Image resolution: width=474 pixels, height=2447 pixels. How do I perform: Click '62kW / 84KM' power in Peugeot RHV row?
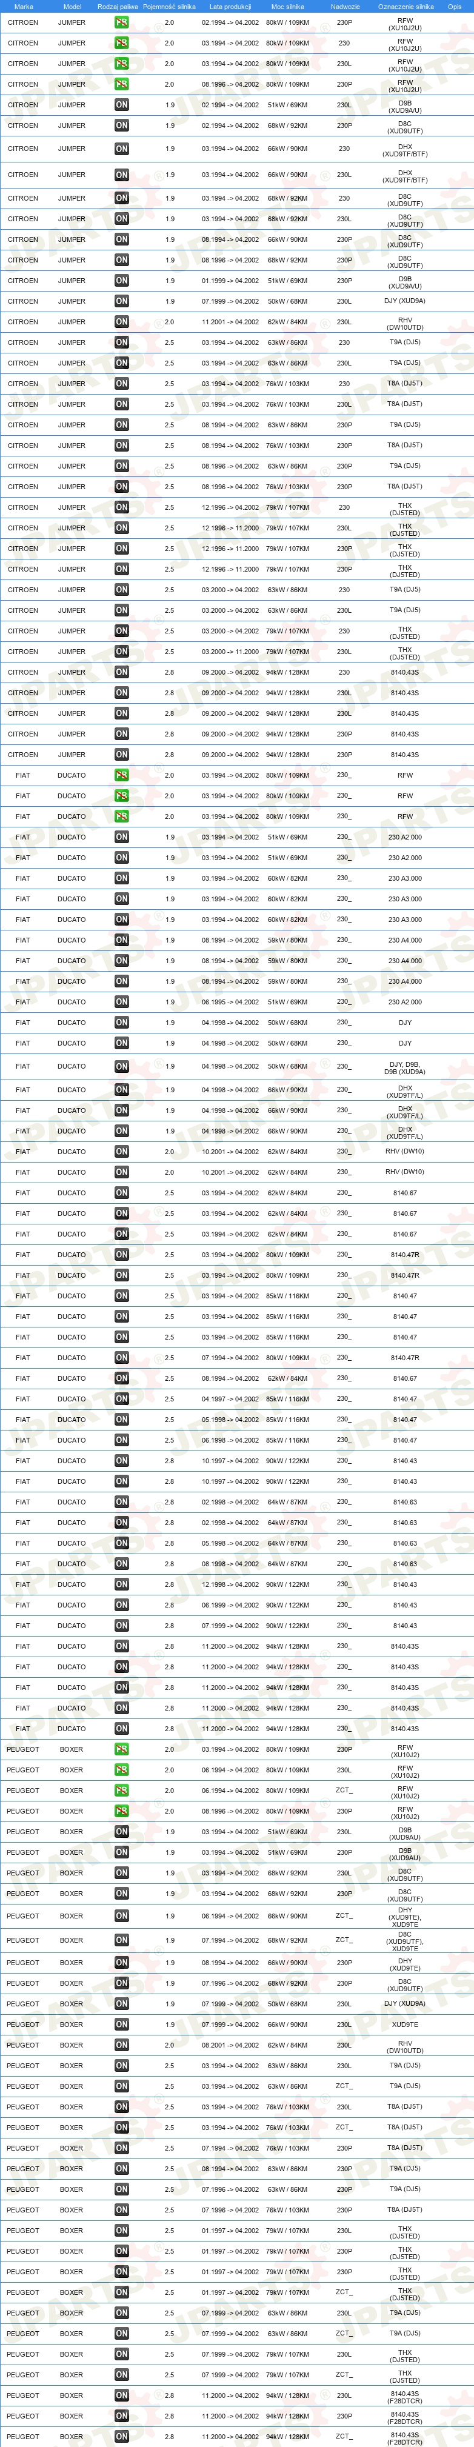(x=288, y=2045)
